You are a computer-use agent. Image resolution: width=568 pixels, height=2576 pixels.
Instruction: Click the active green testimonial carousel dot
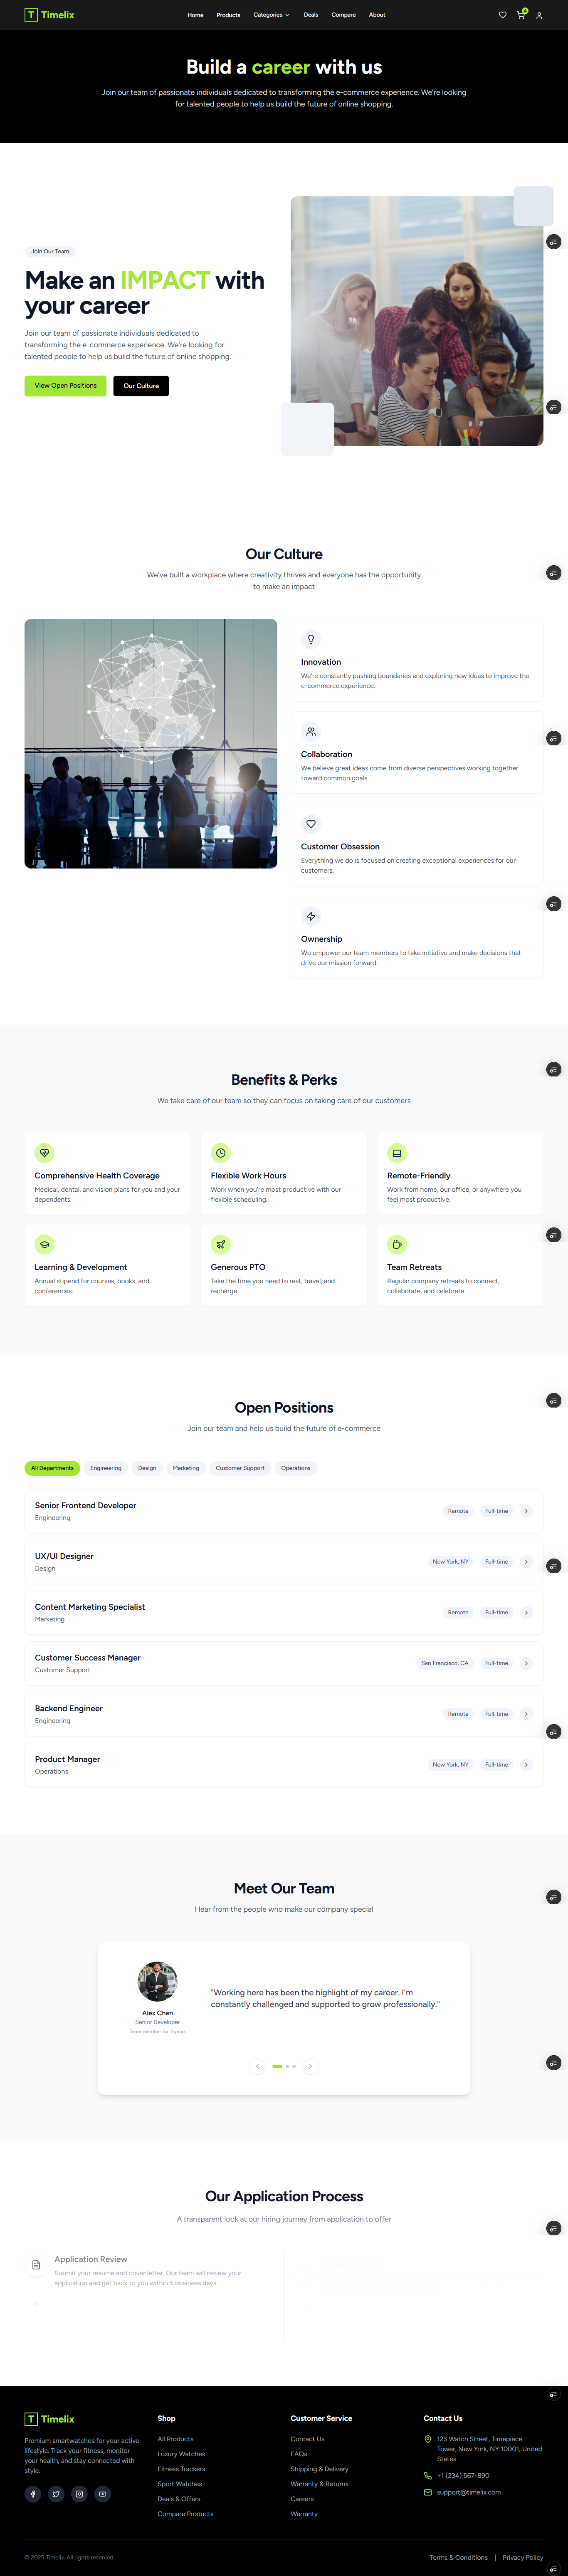[277, 2066]
